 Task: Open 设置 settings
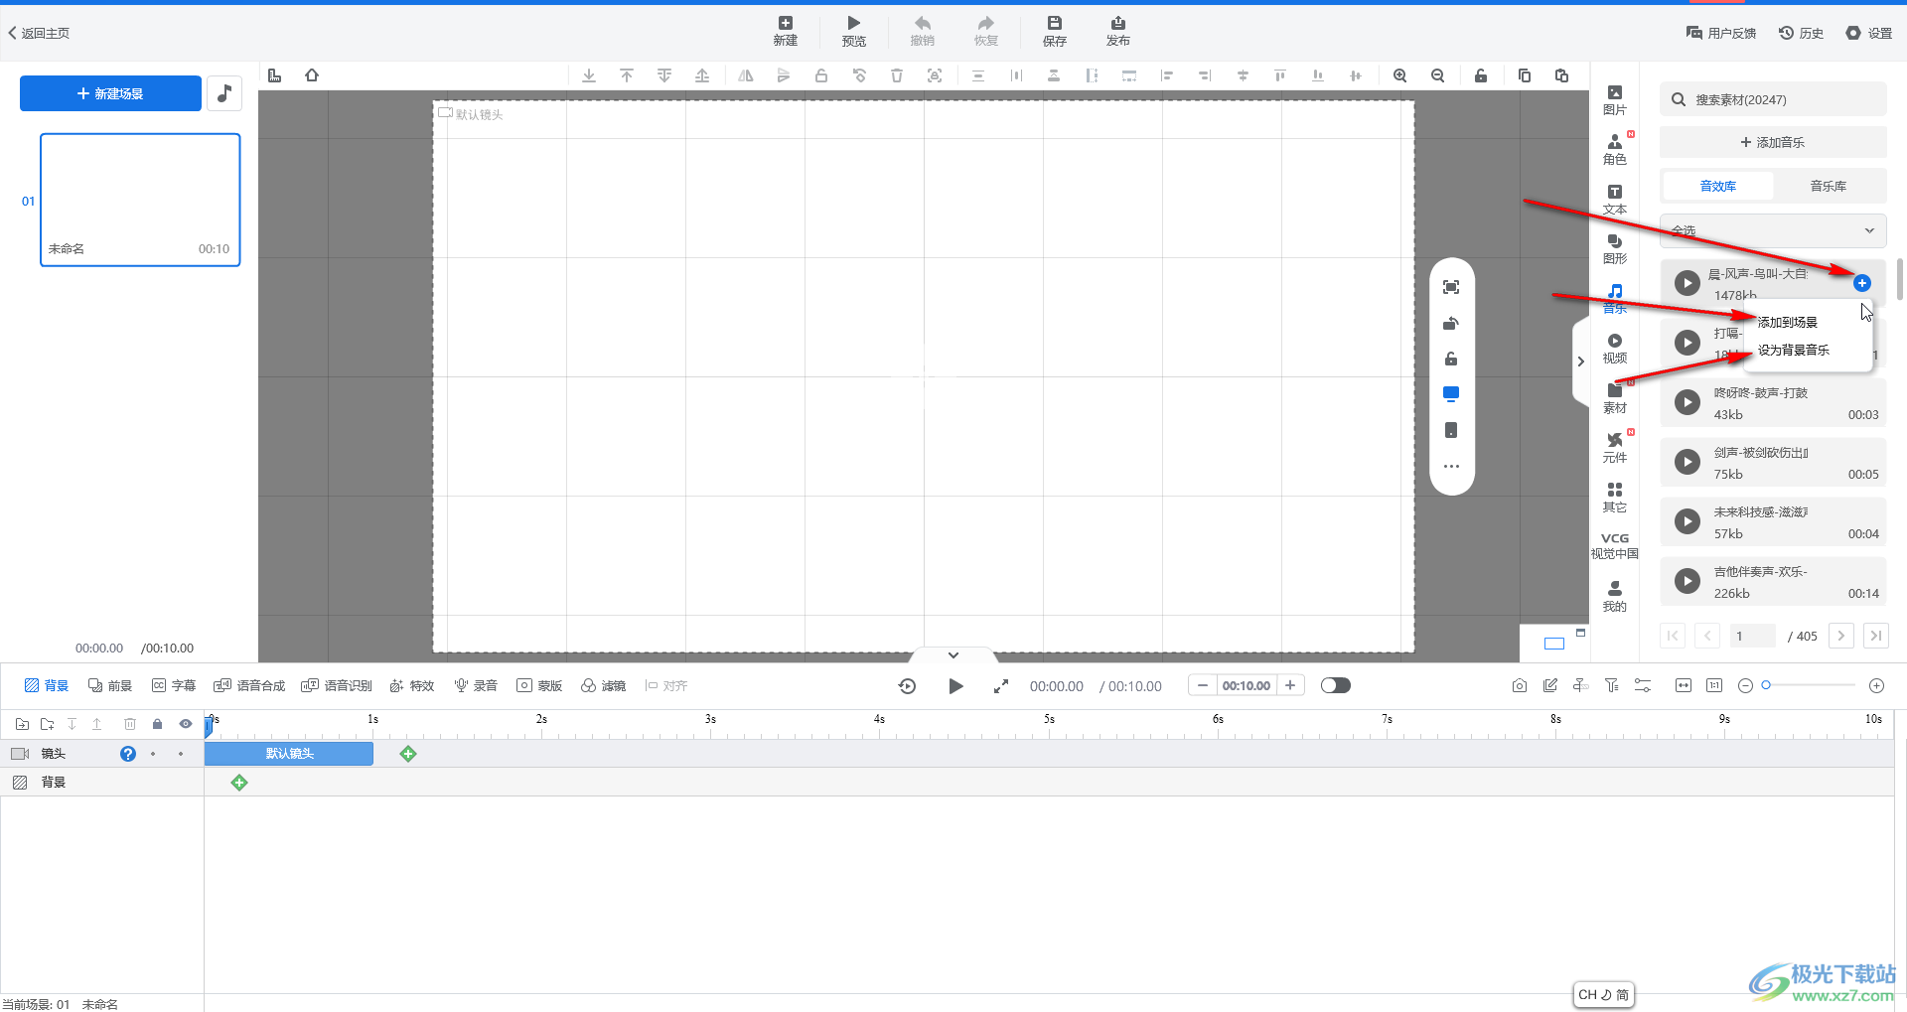(x=1869, y=33)
